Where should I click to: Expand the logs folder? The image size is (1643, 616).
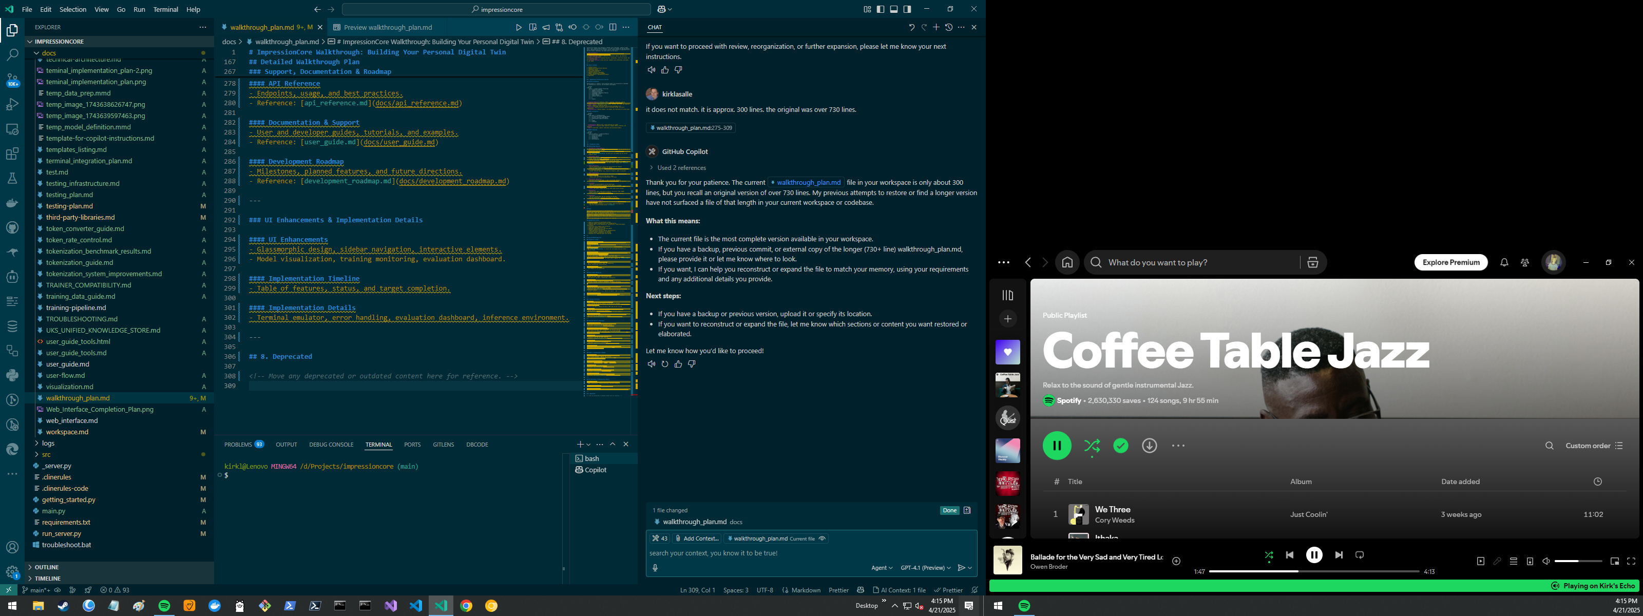click(120, 443)
